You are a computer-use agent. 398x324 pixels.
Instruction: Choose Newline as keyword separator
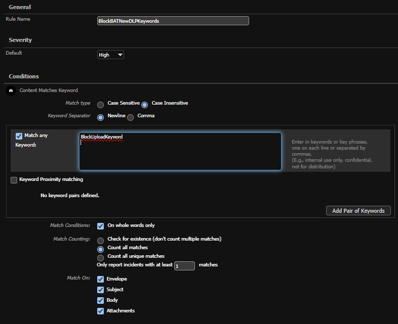101,117
